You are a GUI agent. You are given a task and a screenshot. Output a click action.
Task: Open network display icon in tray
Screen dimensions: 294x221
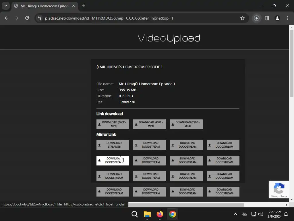(254, 214)
